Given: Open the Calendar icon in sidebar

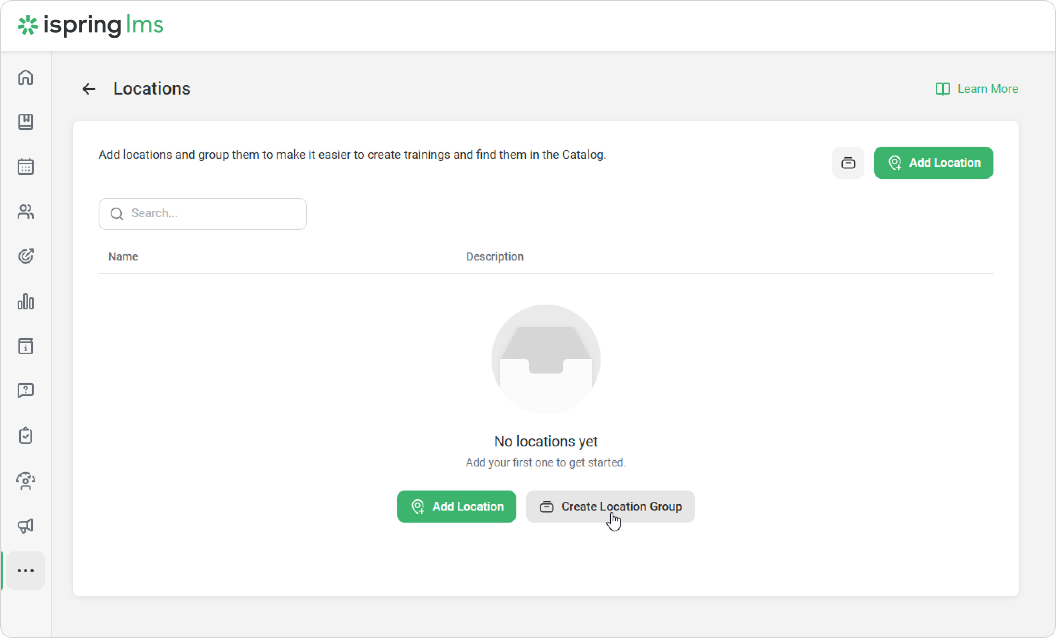Looking at the screenshot, I should [x=26, y=167].
